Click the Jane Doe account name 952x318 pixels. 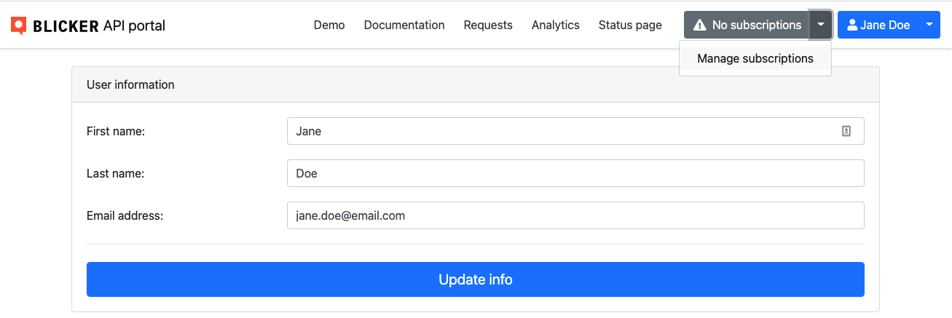[884, 25]
